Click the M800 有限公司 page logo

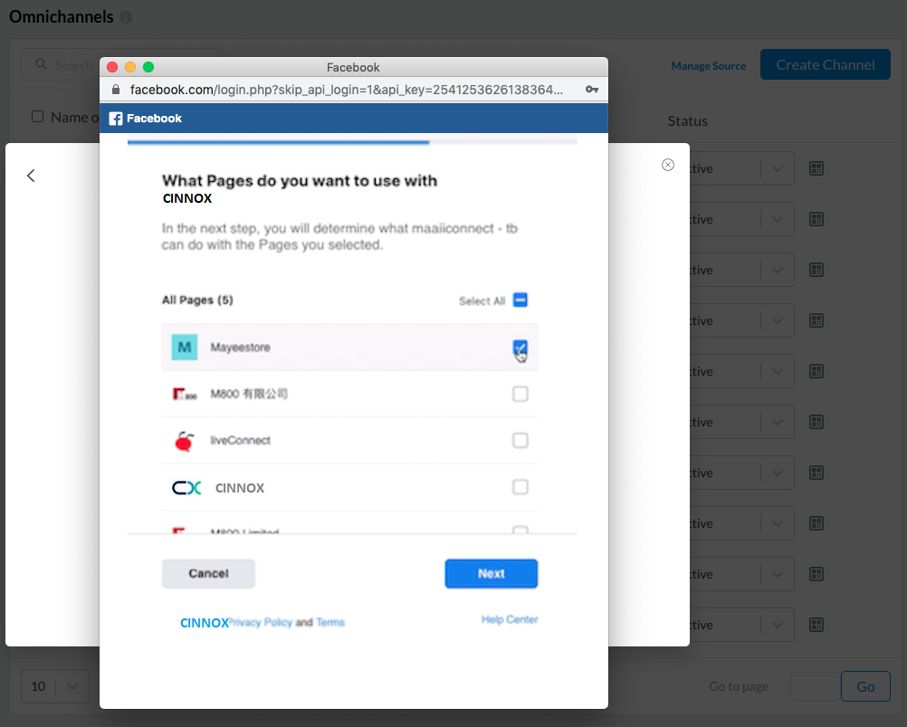click(185, 395)
